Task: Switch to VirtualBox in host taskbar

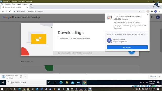Action: (90, 89)
